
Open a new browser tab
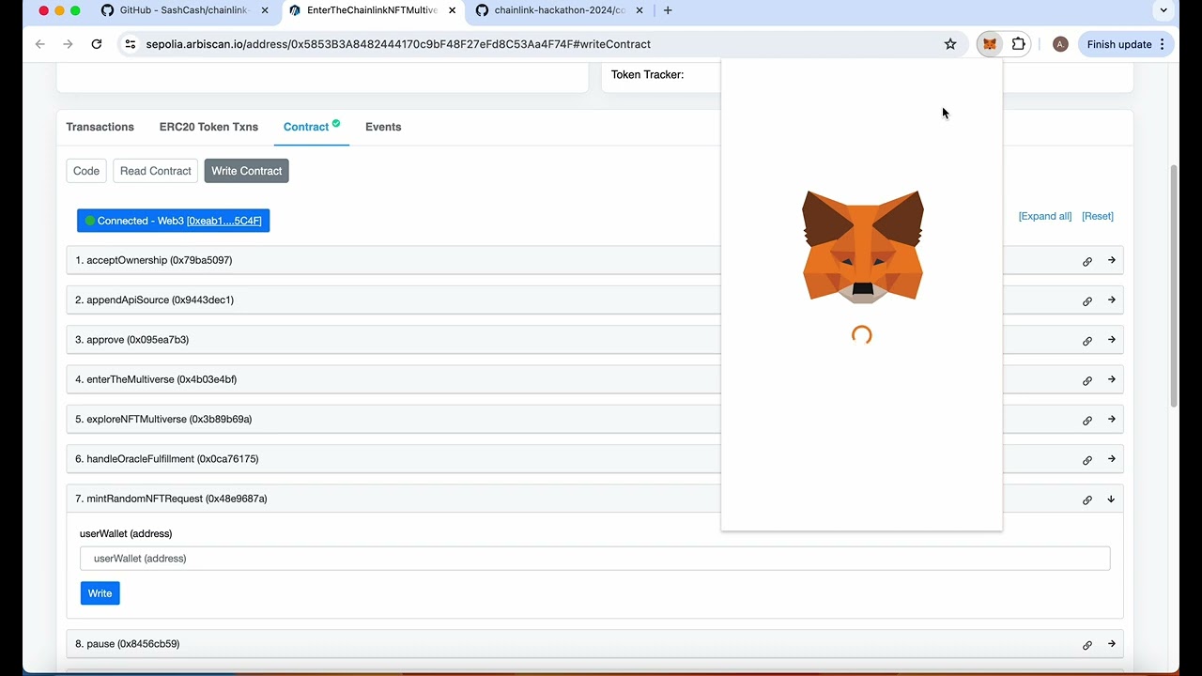pyautogui.click(x=668, y=10)
